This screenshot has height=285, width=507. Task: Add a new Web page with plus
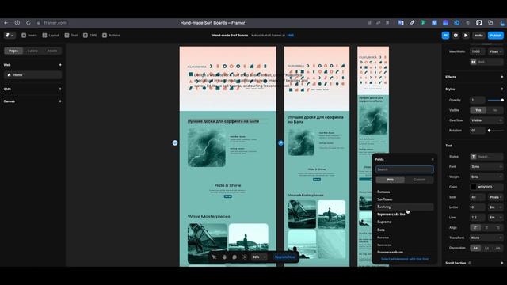60,65
